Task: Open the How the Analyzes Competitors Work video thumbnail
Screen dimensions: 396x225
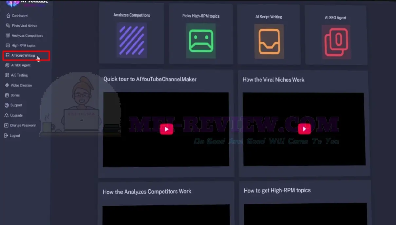Action: pos(166,215)
